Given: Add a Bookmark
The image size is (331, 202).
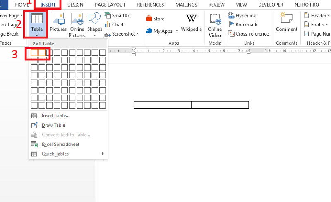Looking at the screenshot, I should tap(243, 25).
